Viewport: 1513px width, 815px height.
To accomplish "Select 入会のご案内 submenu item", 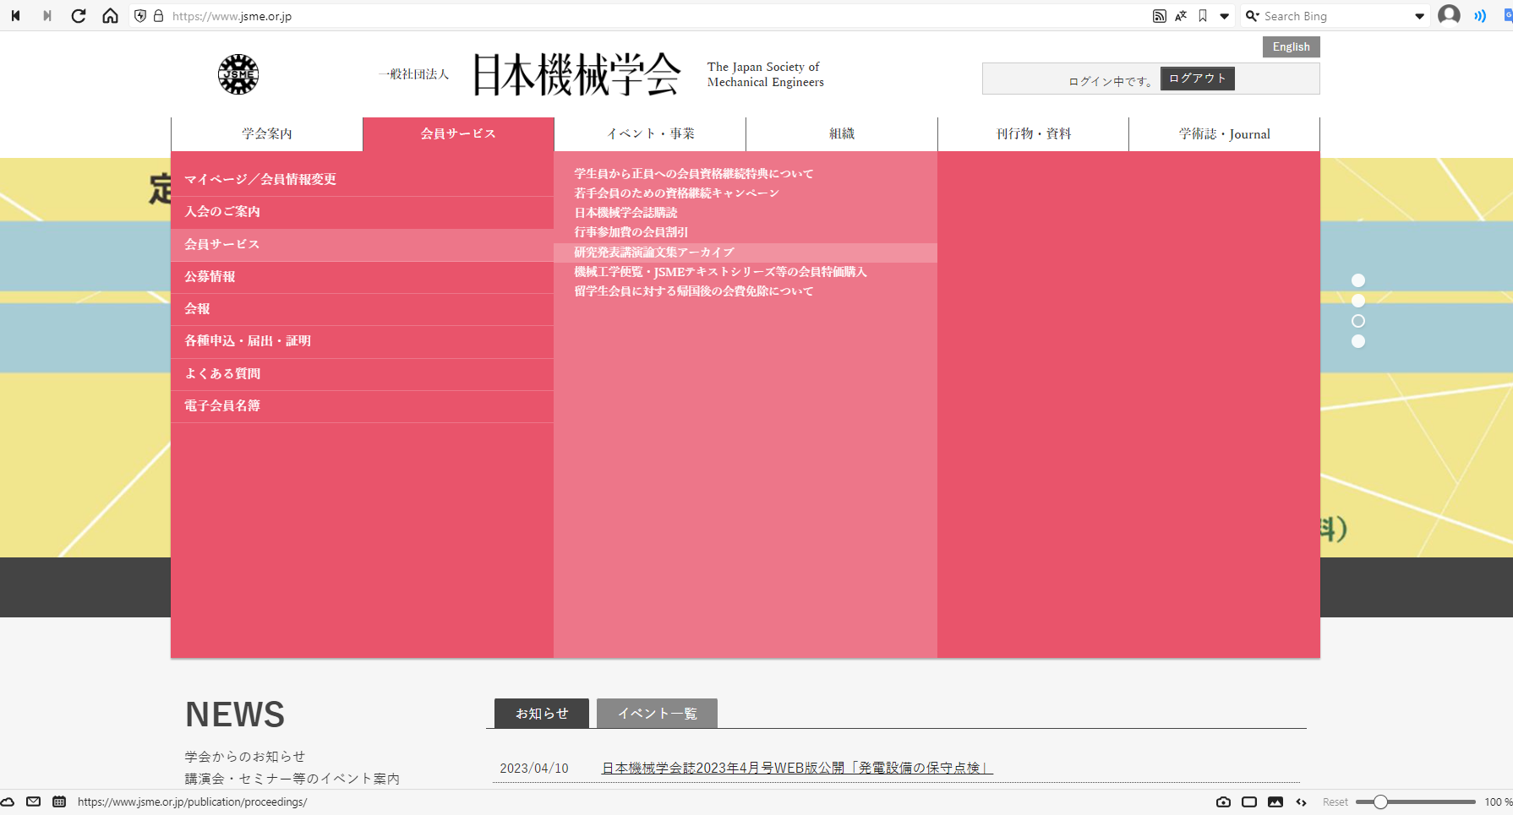I will (362, 212).
